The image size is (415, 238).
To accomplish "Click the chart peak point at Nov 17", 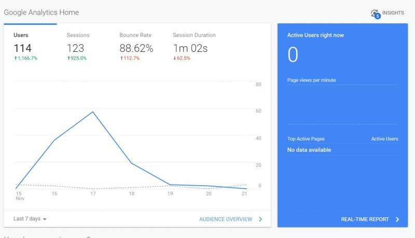I will (x=93, y=112).
